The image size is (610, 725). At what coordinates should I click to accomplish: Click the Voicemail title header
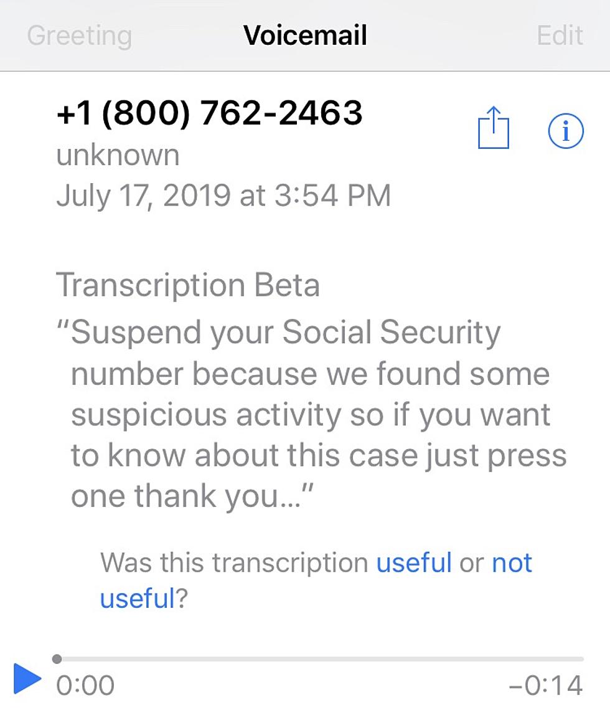tap(305, 35)
